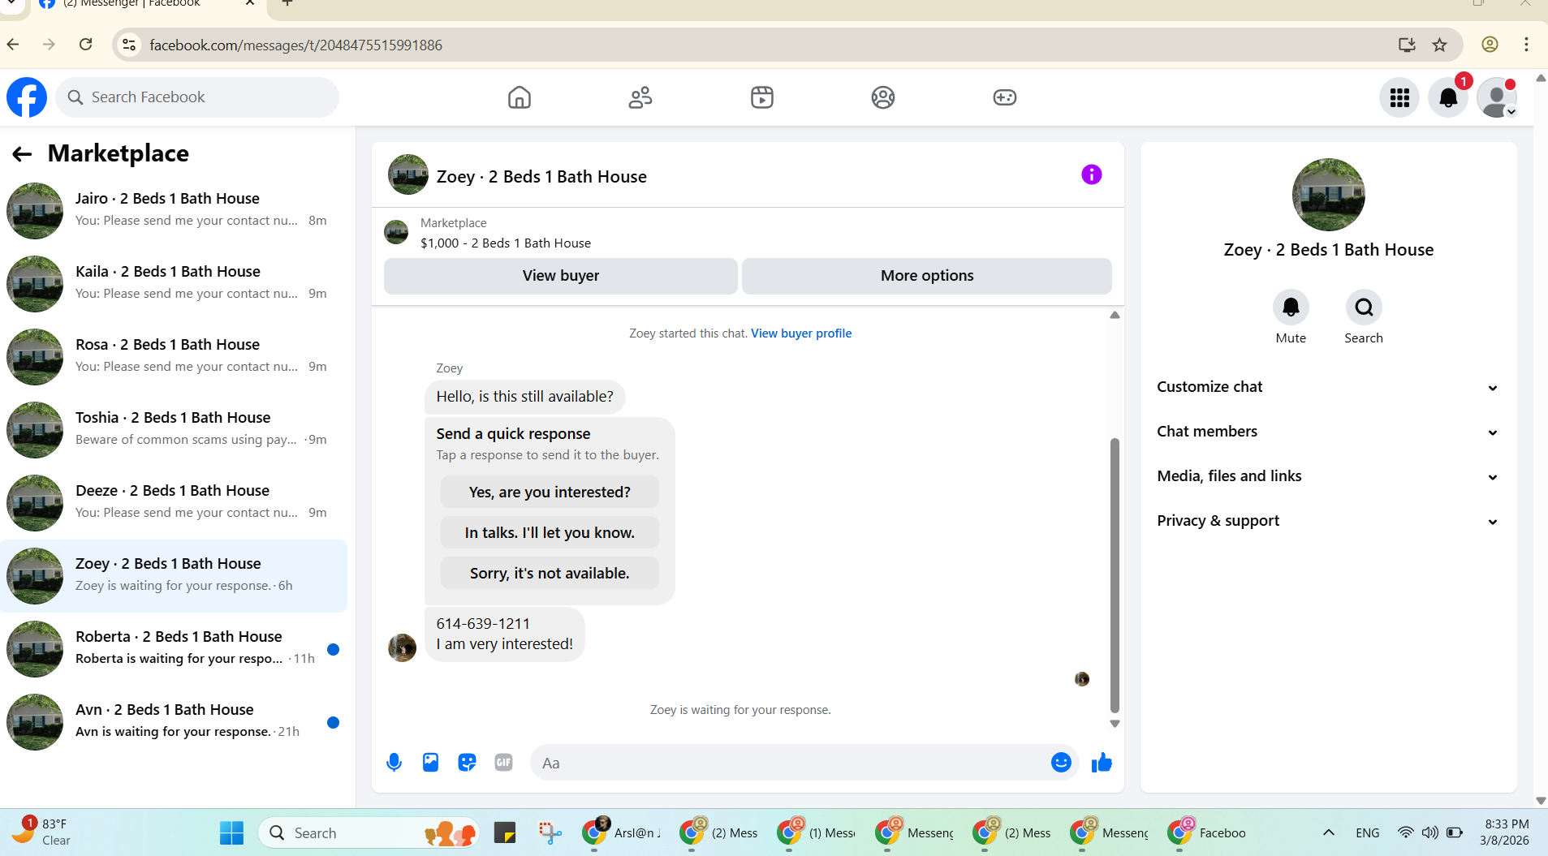Image resolution: width=1548 pixels, height=856 pixels.
Task: Go back from Marketplace with arrow
Action: 22,153
